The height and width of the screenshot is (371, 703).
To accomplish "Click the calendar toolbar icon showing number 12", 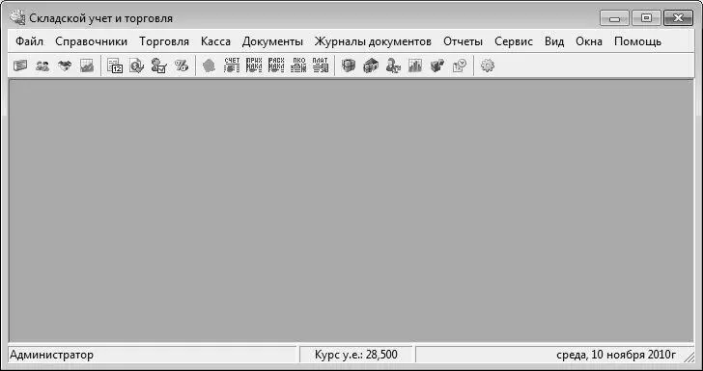I will tap(115, 66).
